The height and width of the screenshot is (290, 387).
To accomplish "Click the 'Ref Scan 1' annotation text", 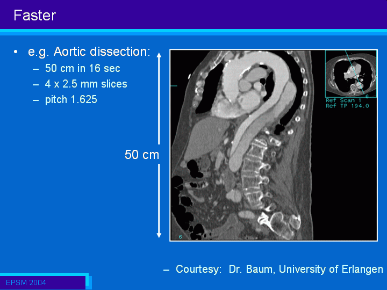I will point(343,100).
